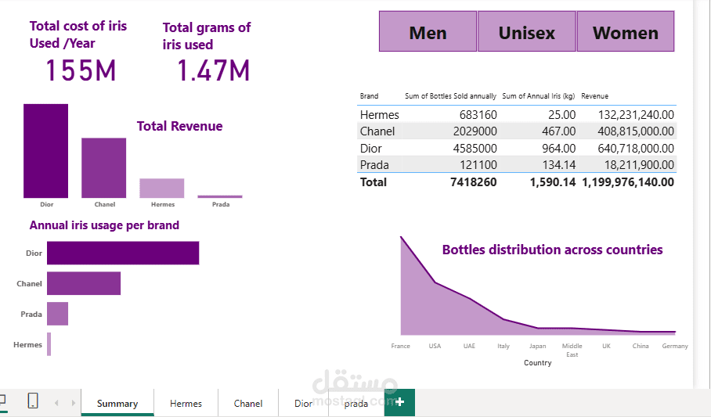Click the UK label on country axis
The width and height of the screenshot is (711, 417).
(606, 346)
